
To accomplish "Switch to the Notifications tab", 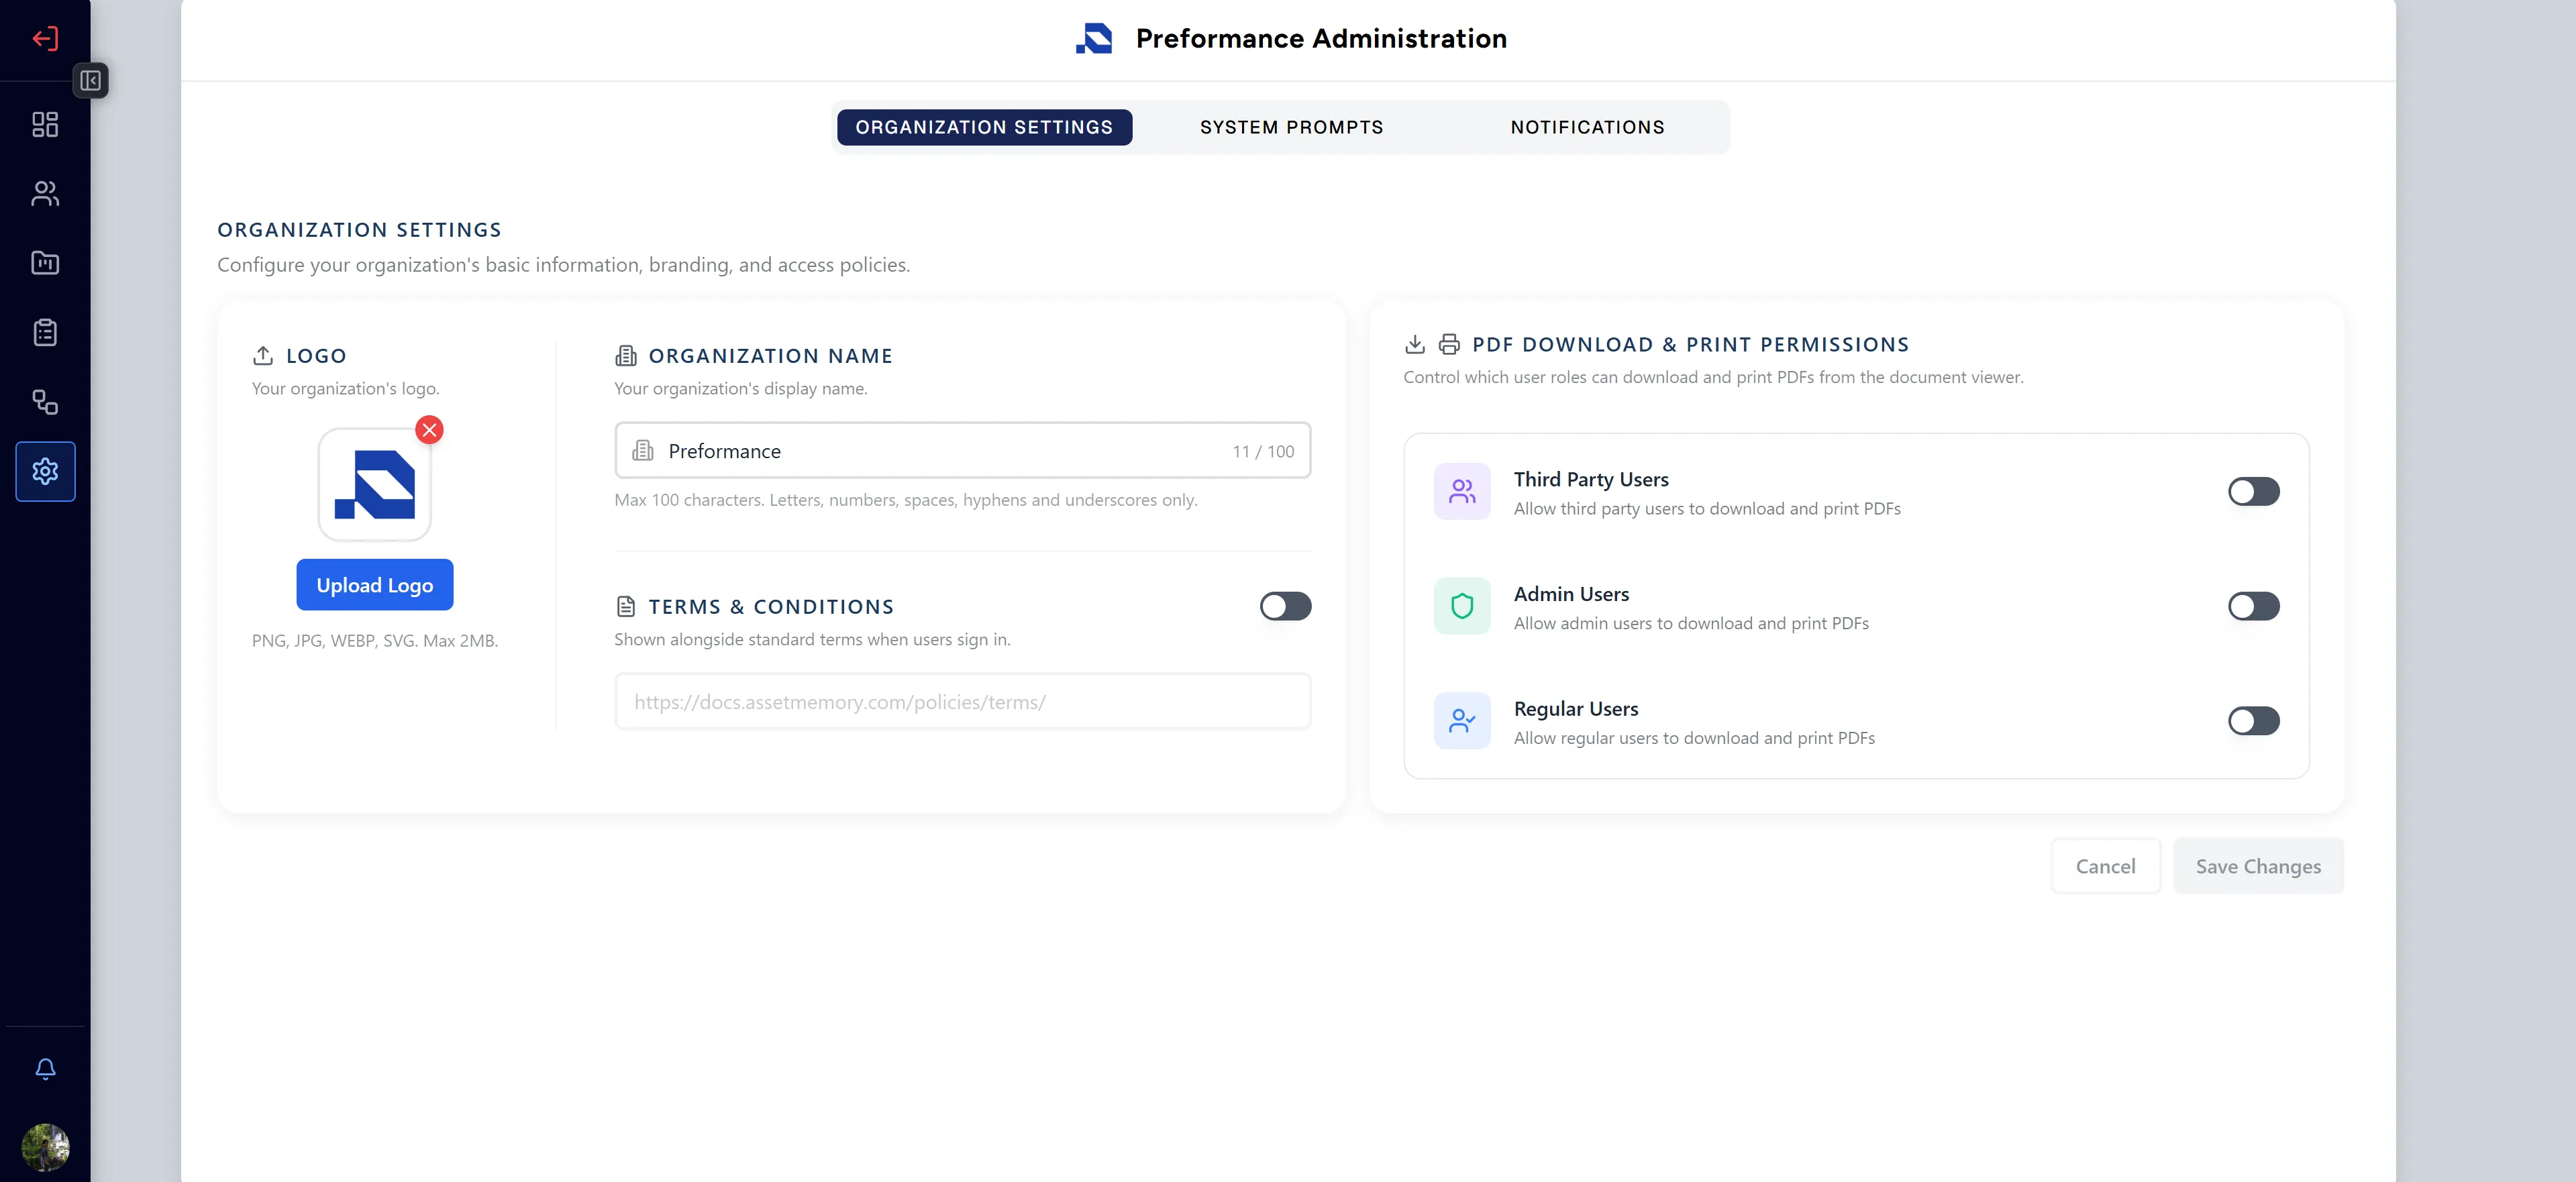I will click(x=1587, y=128).
